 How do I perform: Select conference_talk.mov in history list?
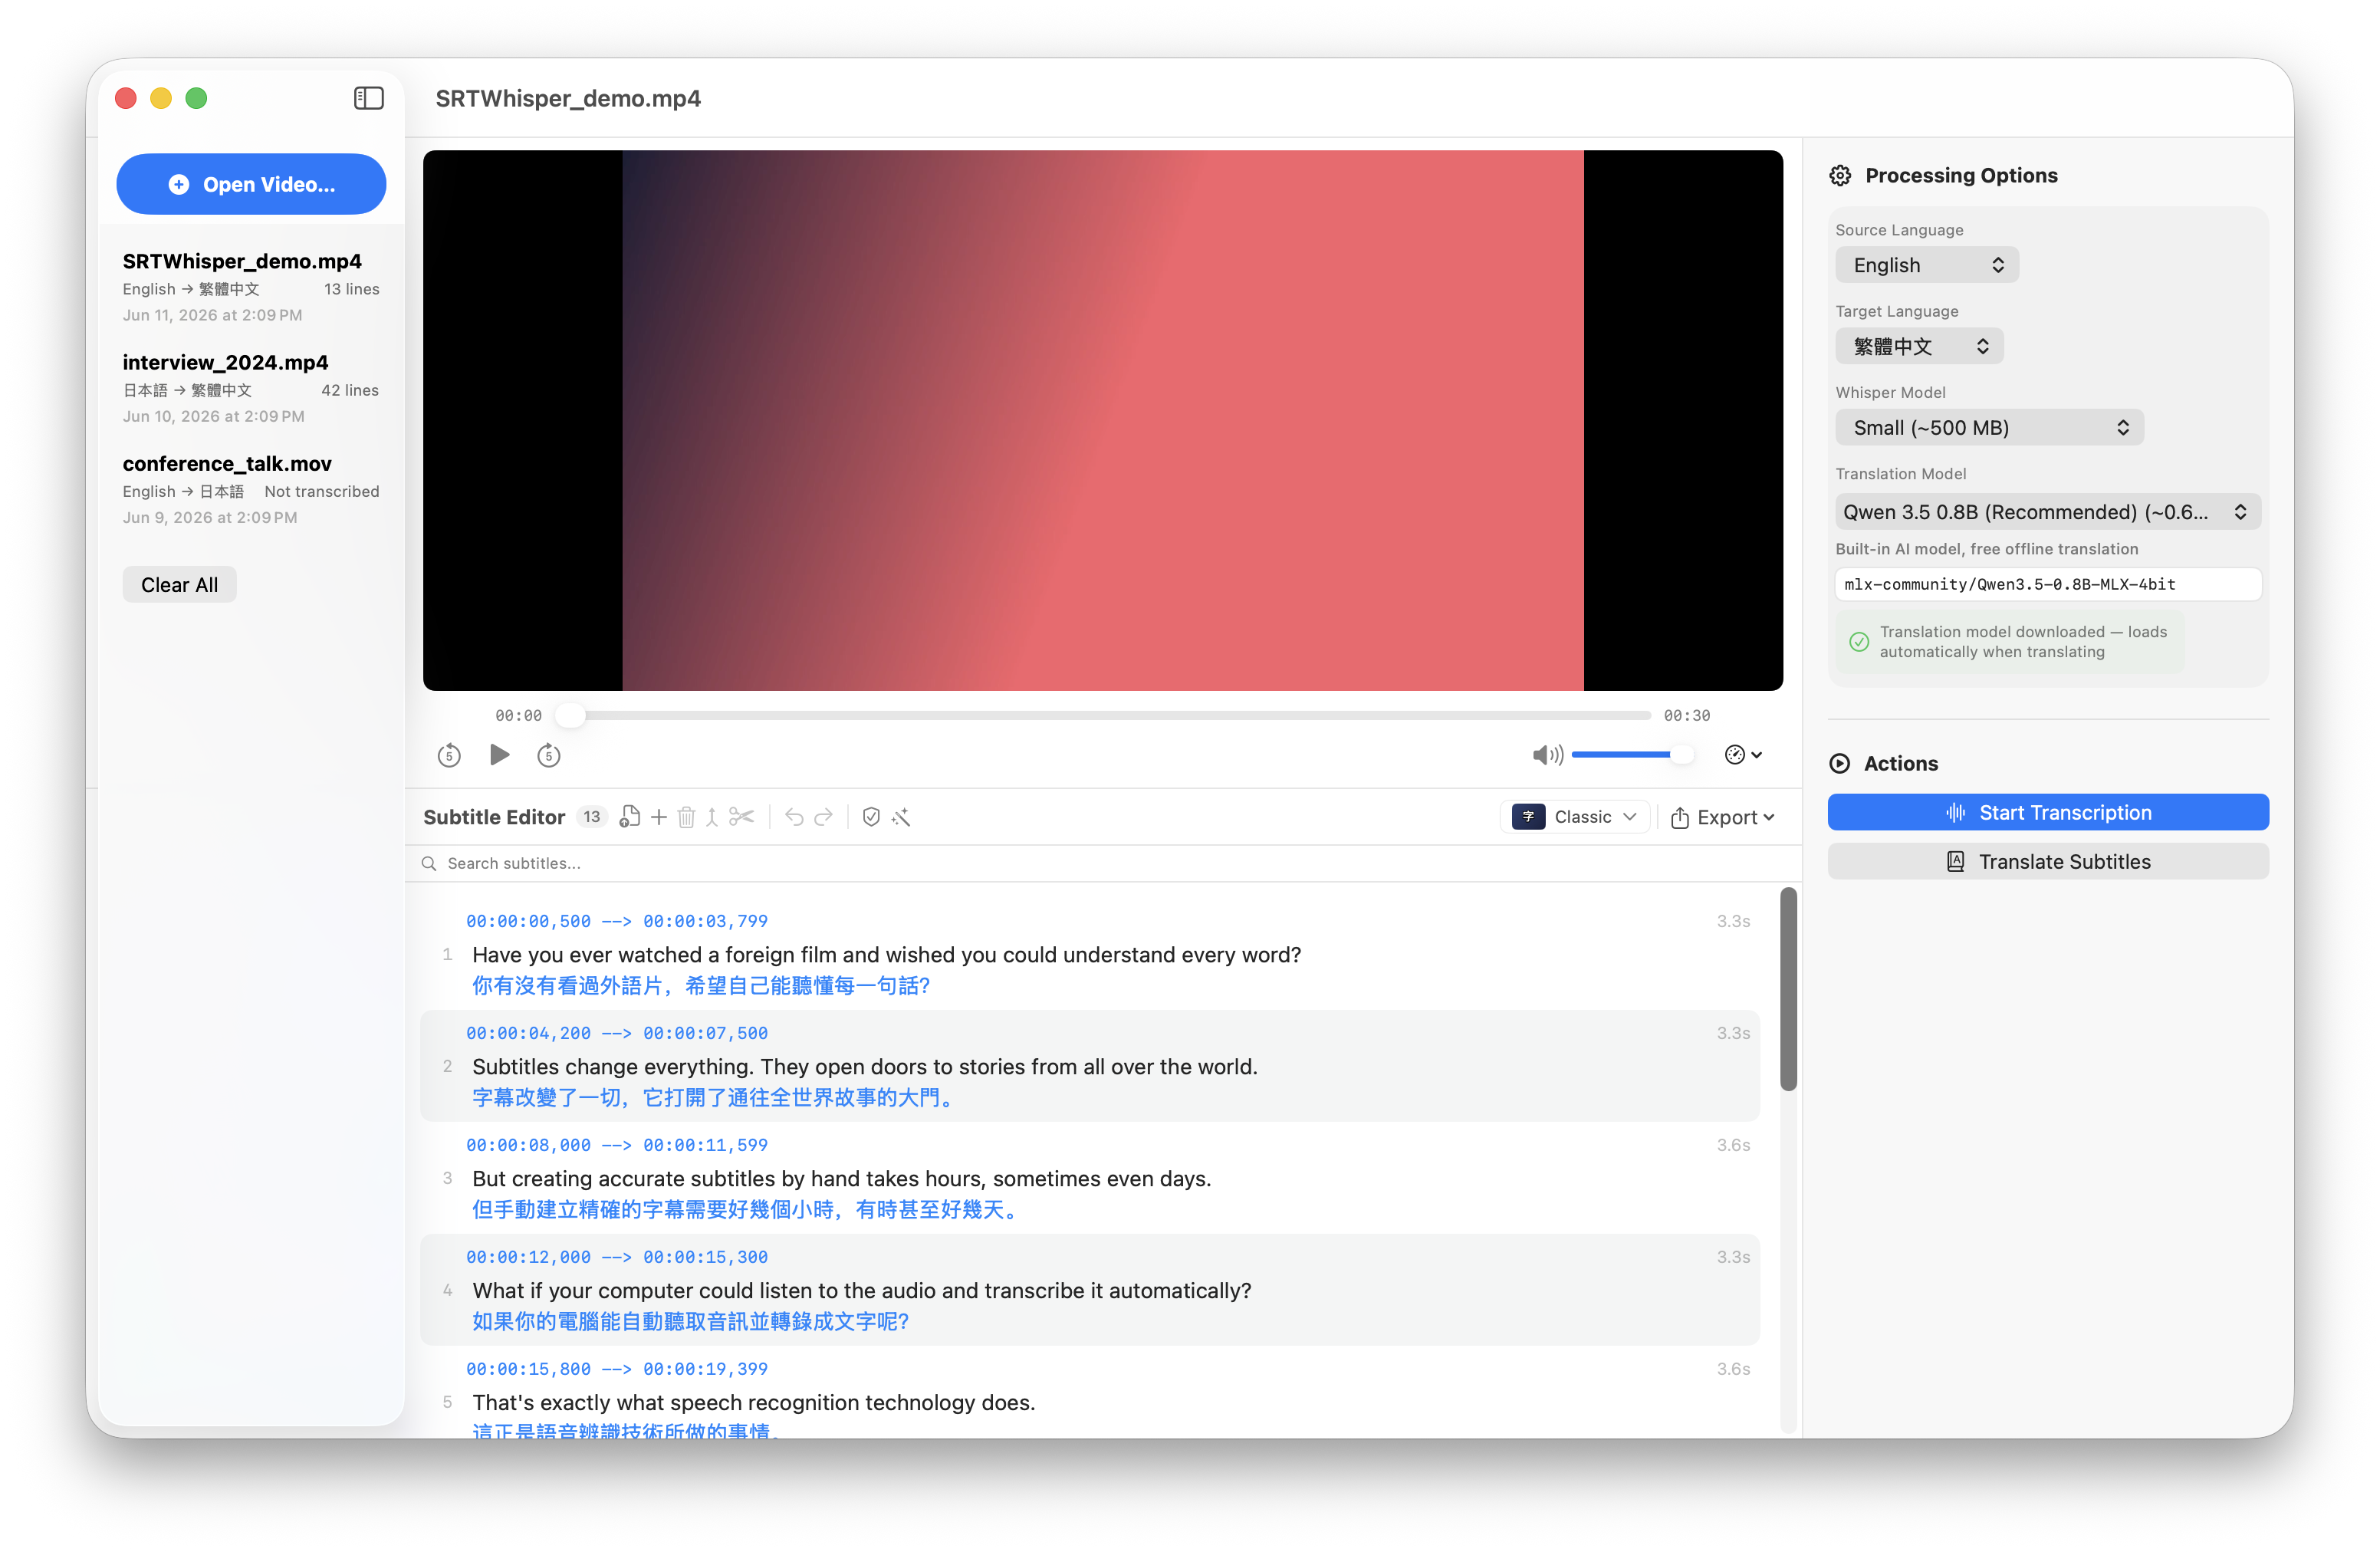click(x=251, y=489)
